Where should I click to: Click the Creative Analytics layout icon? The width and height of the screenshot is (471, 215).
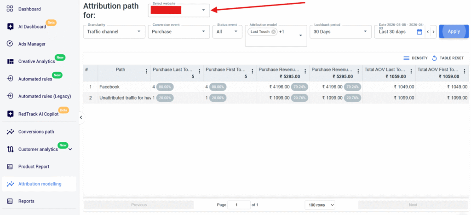pyautogui.click(x=10, y=62)
